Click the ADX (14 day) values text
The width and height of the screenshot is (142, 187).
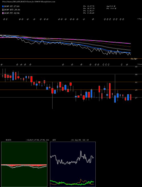pyautogui.click(x=80, y=140)
